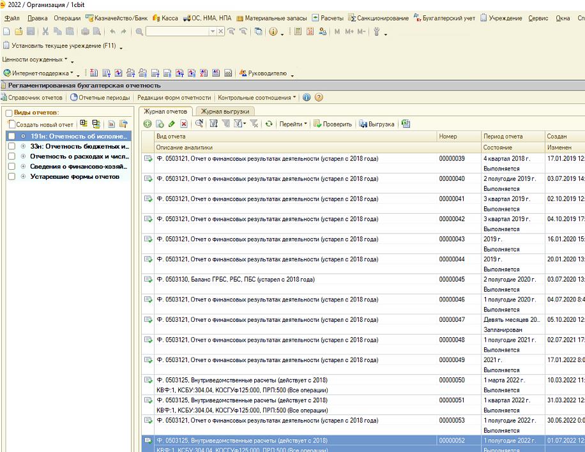Check the 33н: Отчетность бюджетных checkbox

[11, 146]
